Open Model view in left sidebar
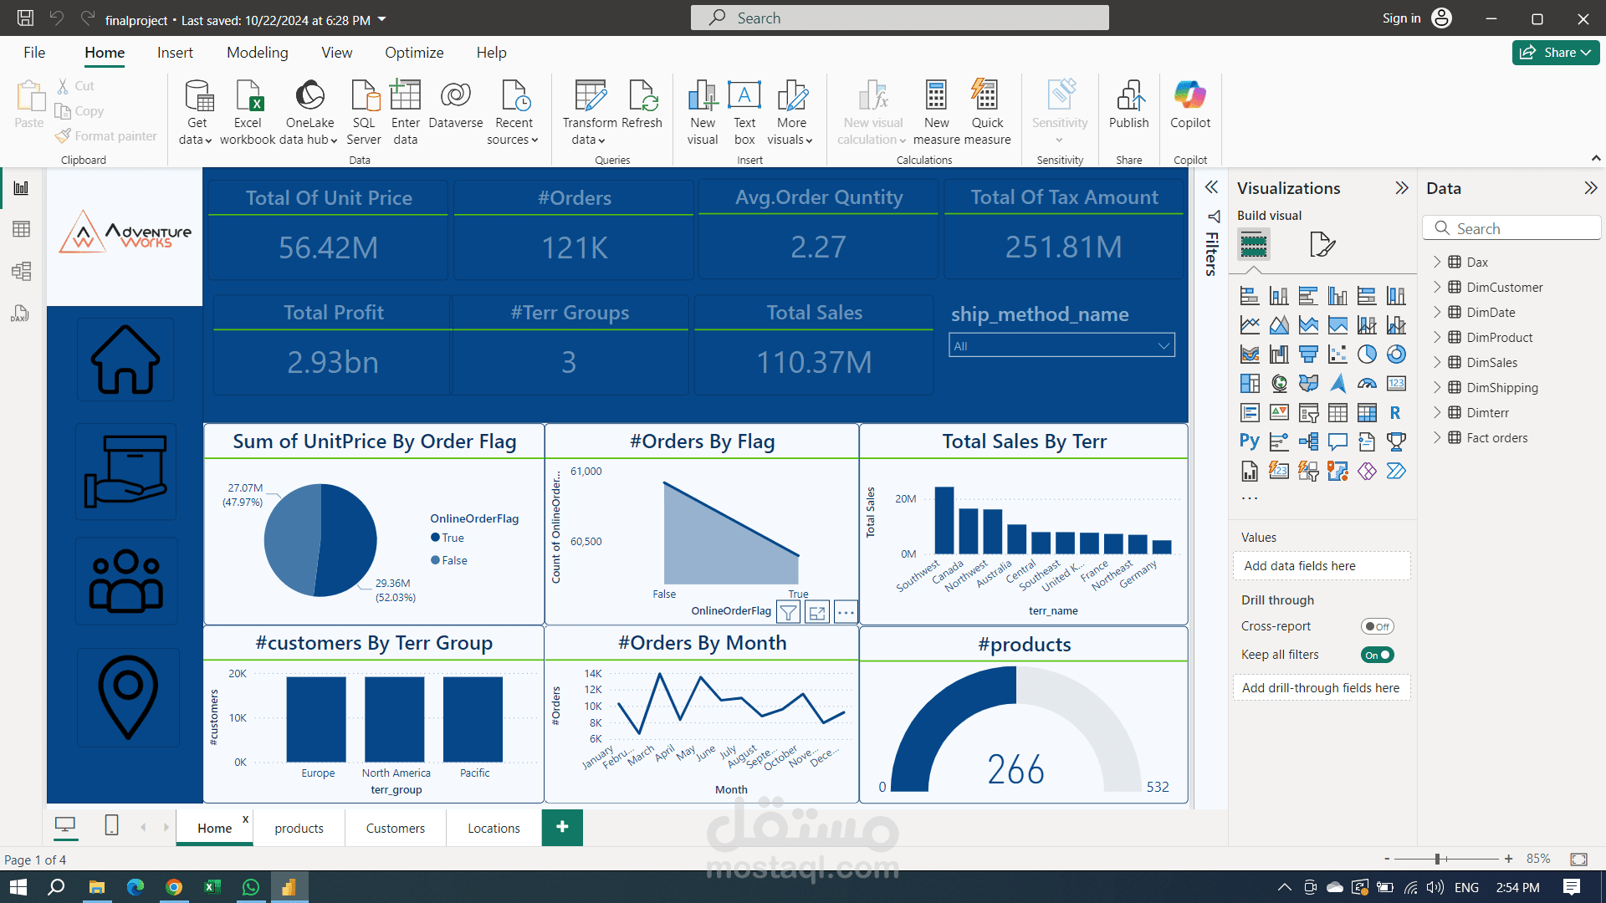This screenshot has height=903, width=1606. (21, 271)
